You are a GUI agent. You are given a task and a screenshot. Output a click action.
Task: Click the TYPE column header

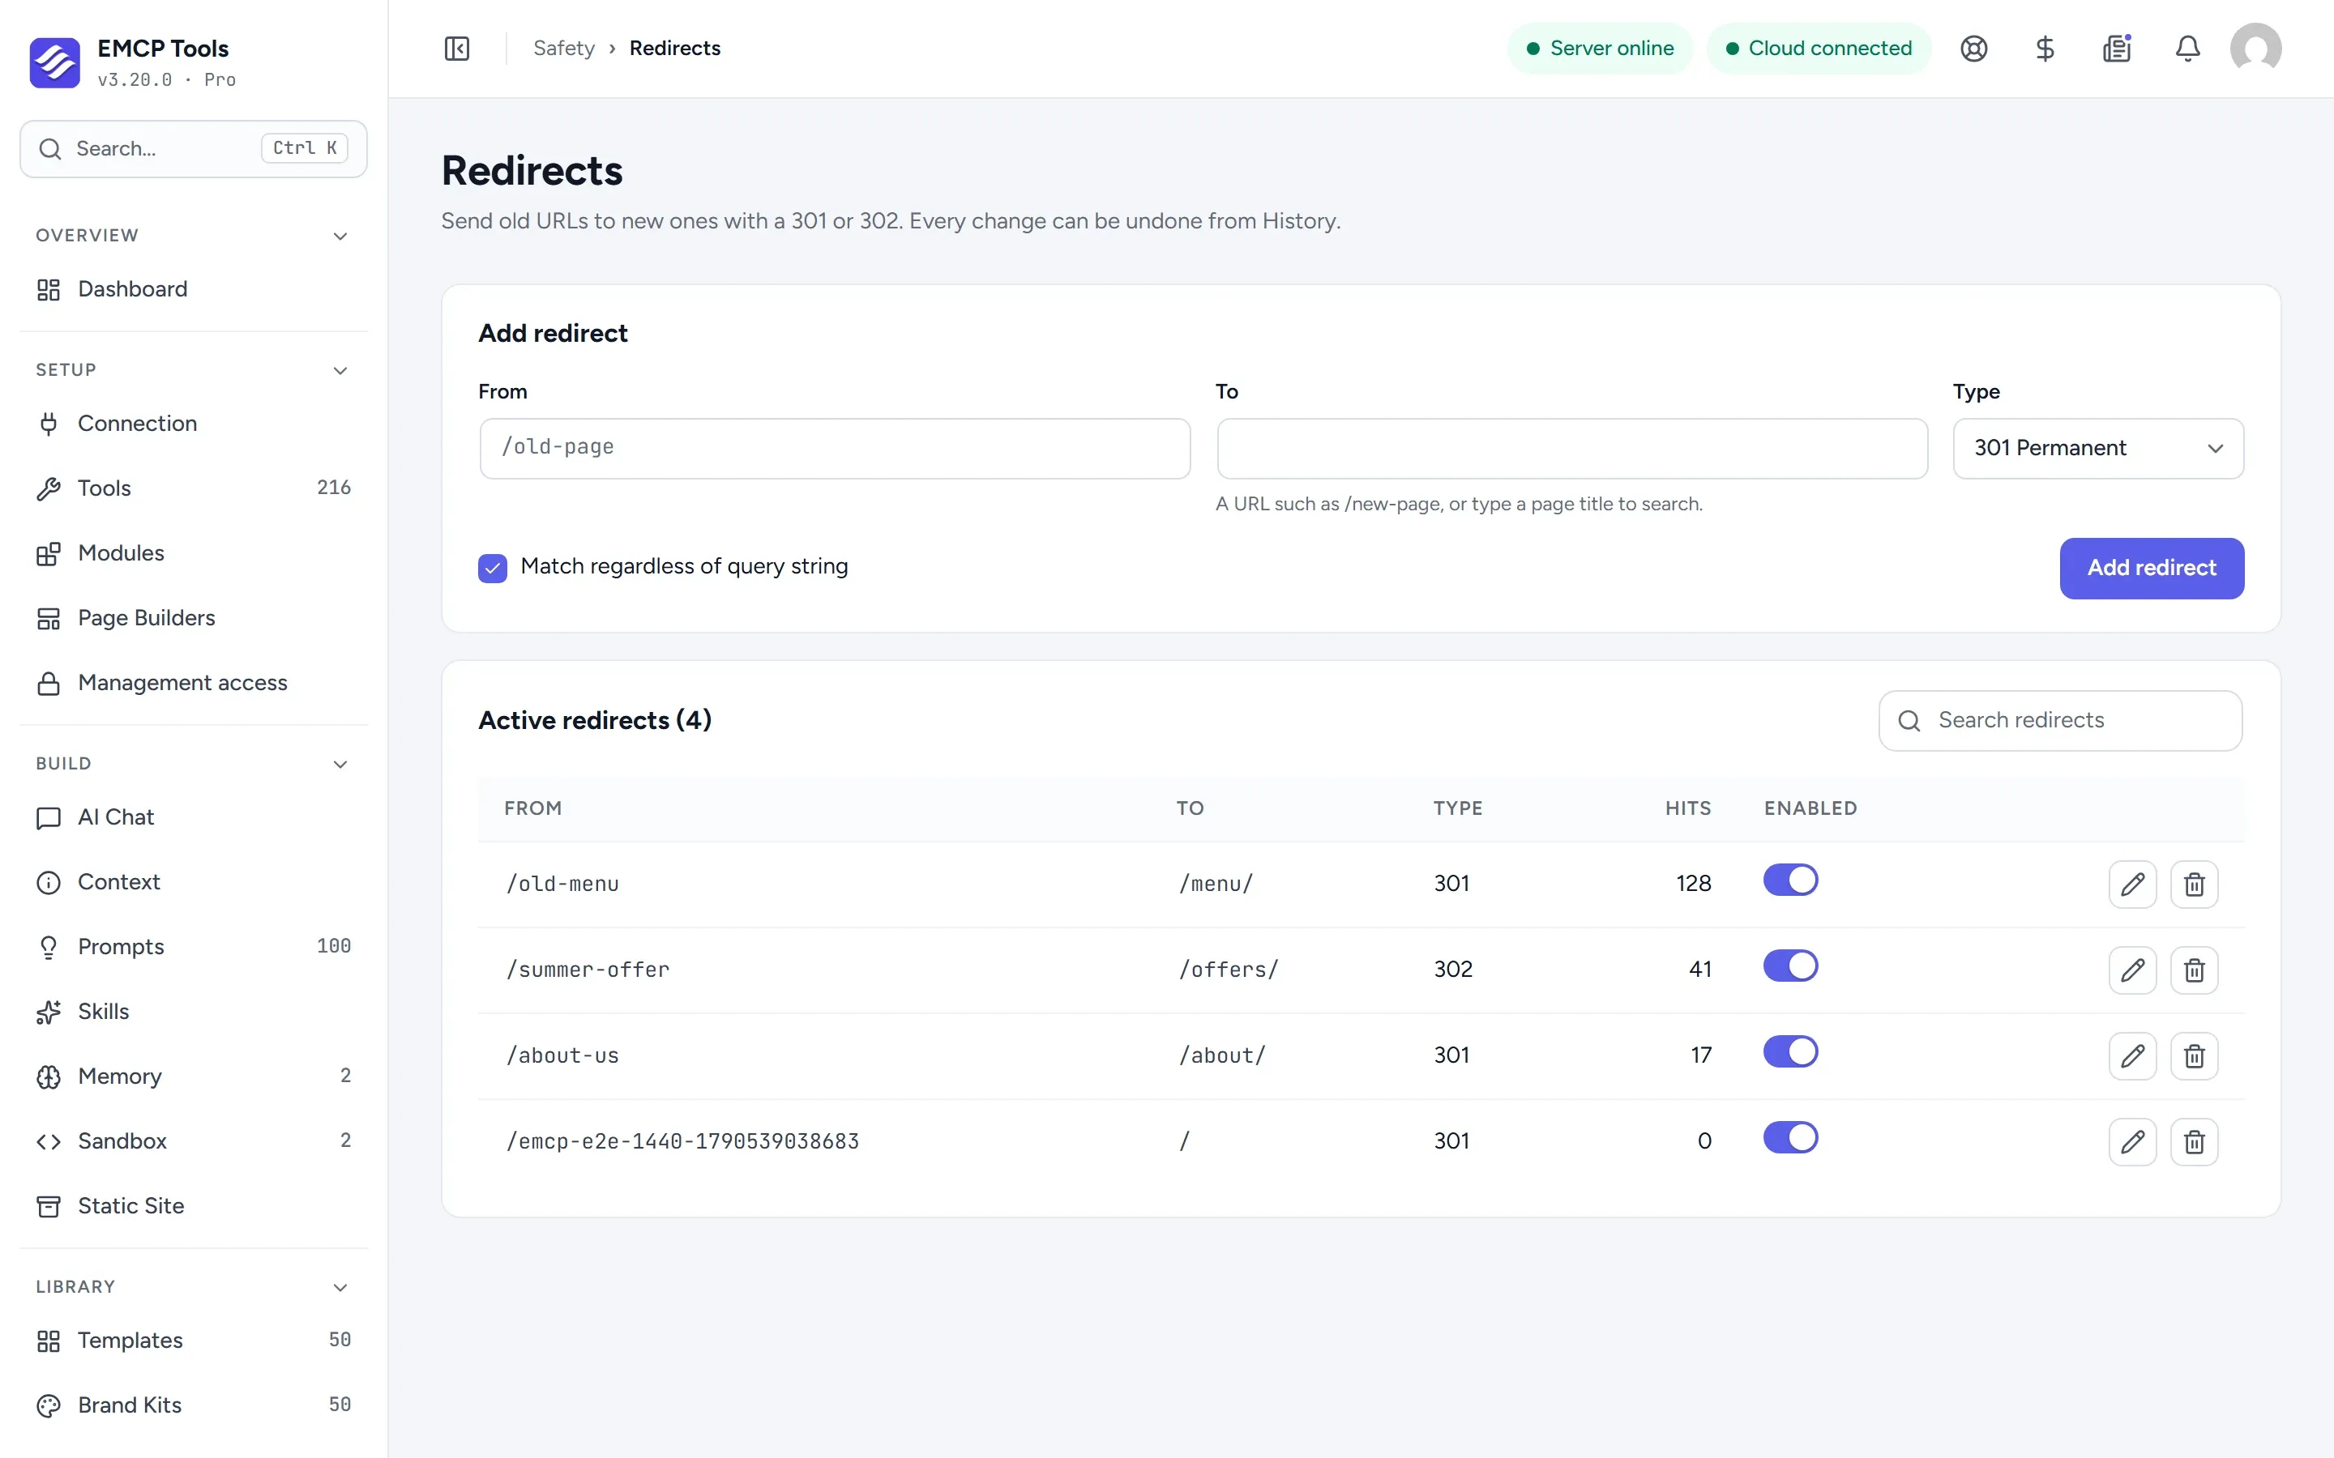[1457, 808]
